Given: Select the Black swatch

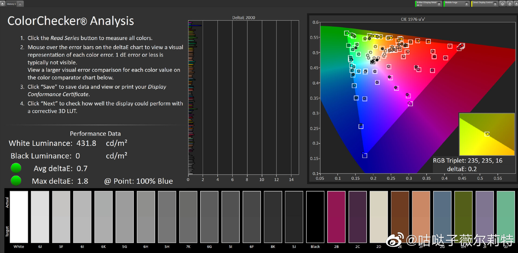Looking at the screenshot, I should point(315,217).
